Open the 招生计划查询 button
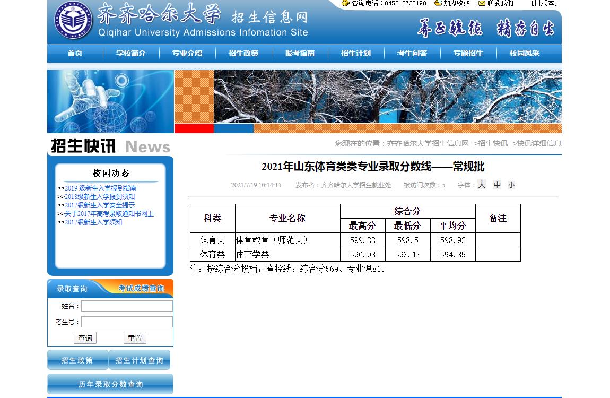 tap(140, 360)
